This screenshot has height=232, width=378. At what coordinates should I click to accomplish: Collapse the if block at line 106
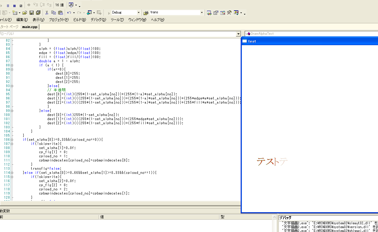(x=12, y=140)
